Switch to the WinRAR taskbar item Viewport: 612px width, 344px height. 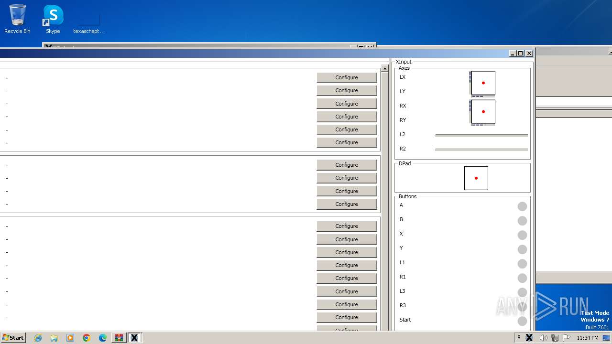(119, 338)
